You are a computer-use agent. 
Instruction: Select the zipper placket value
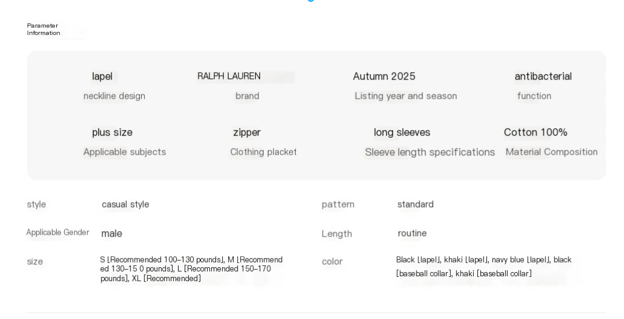[x=247, y=132]
